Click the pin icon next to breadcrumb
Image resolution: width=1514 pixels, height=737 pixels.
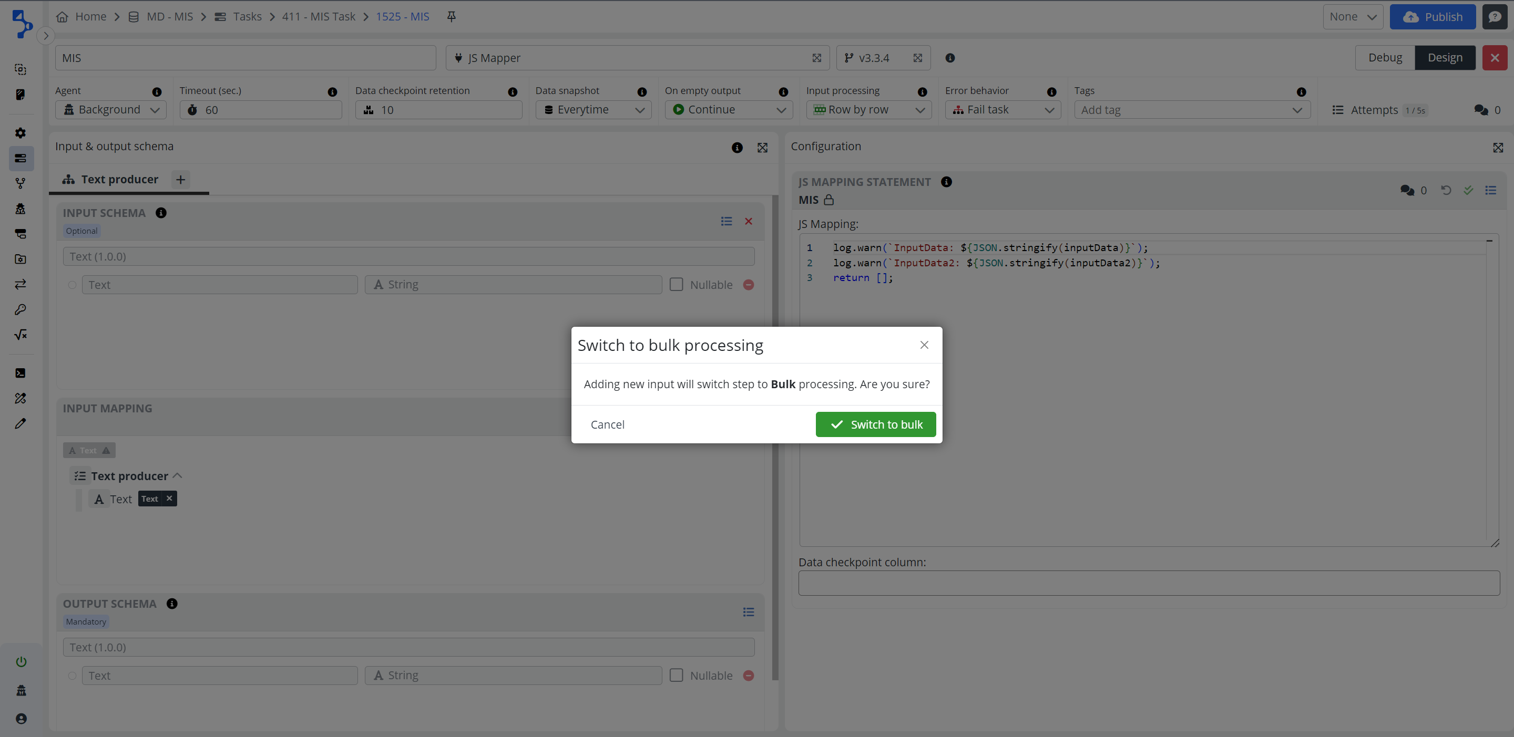(x=451, y=16)
